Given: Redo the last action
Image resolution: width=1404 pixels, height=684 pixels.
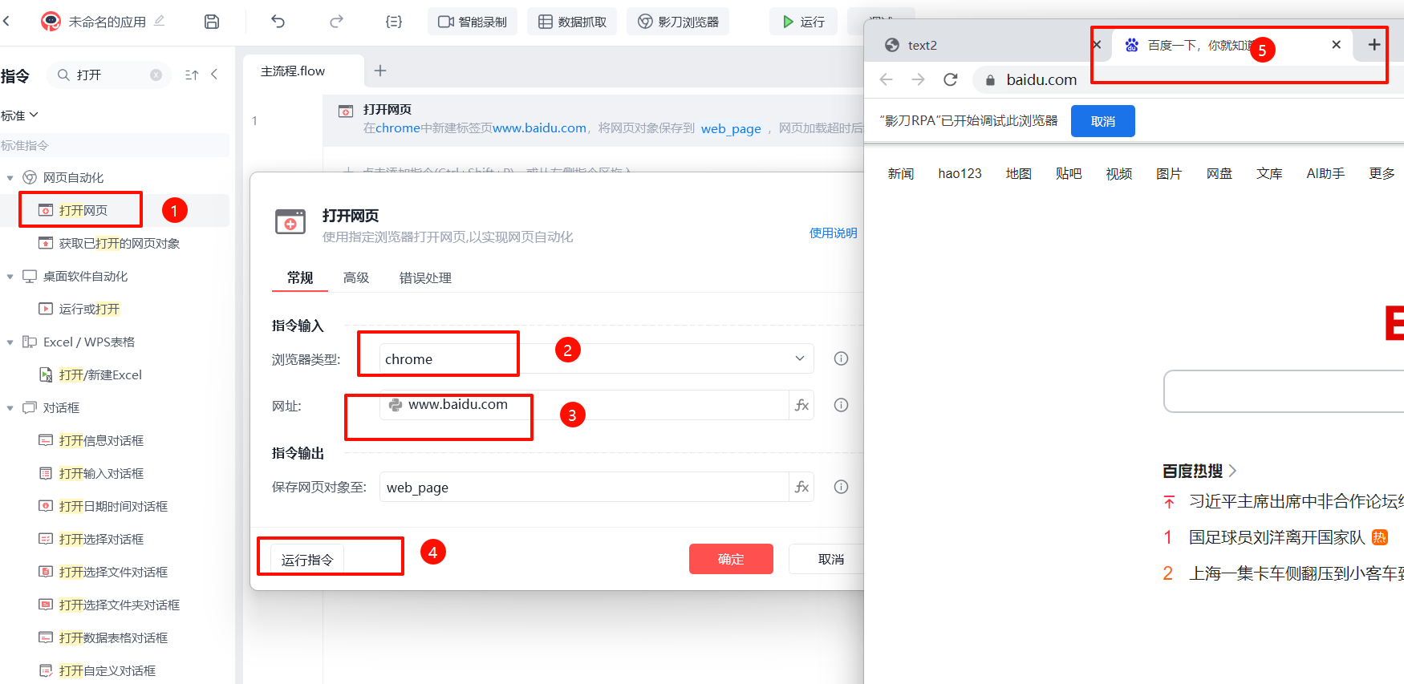Looking at the screenshot, I should coord(336,22).
